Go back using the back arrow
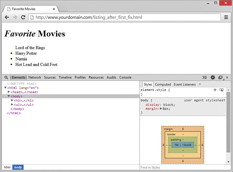 point(7,17)
